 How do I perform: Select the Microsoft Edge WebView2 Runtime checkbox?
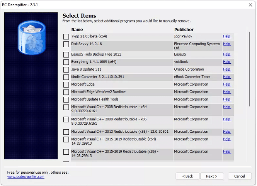(66, 92)
